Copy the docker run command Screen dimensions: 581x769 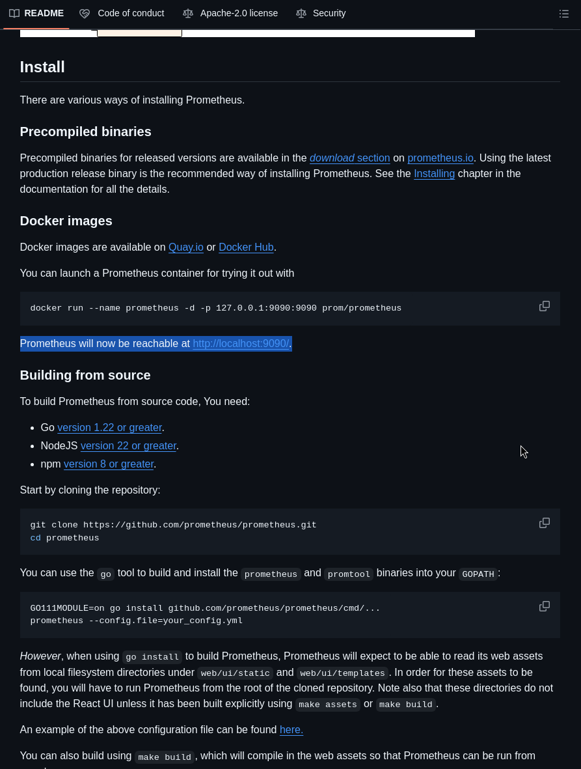pyautogui.click(x=545, y=306)
